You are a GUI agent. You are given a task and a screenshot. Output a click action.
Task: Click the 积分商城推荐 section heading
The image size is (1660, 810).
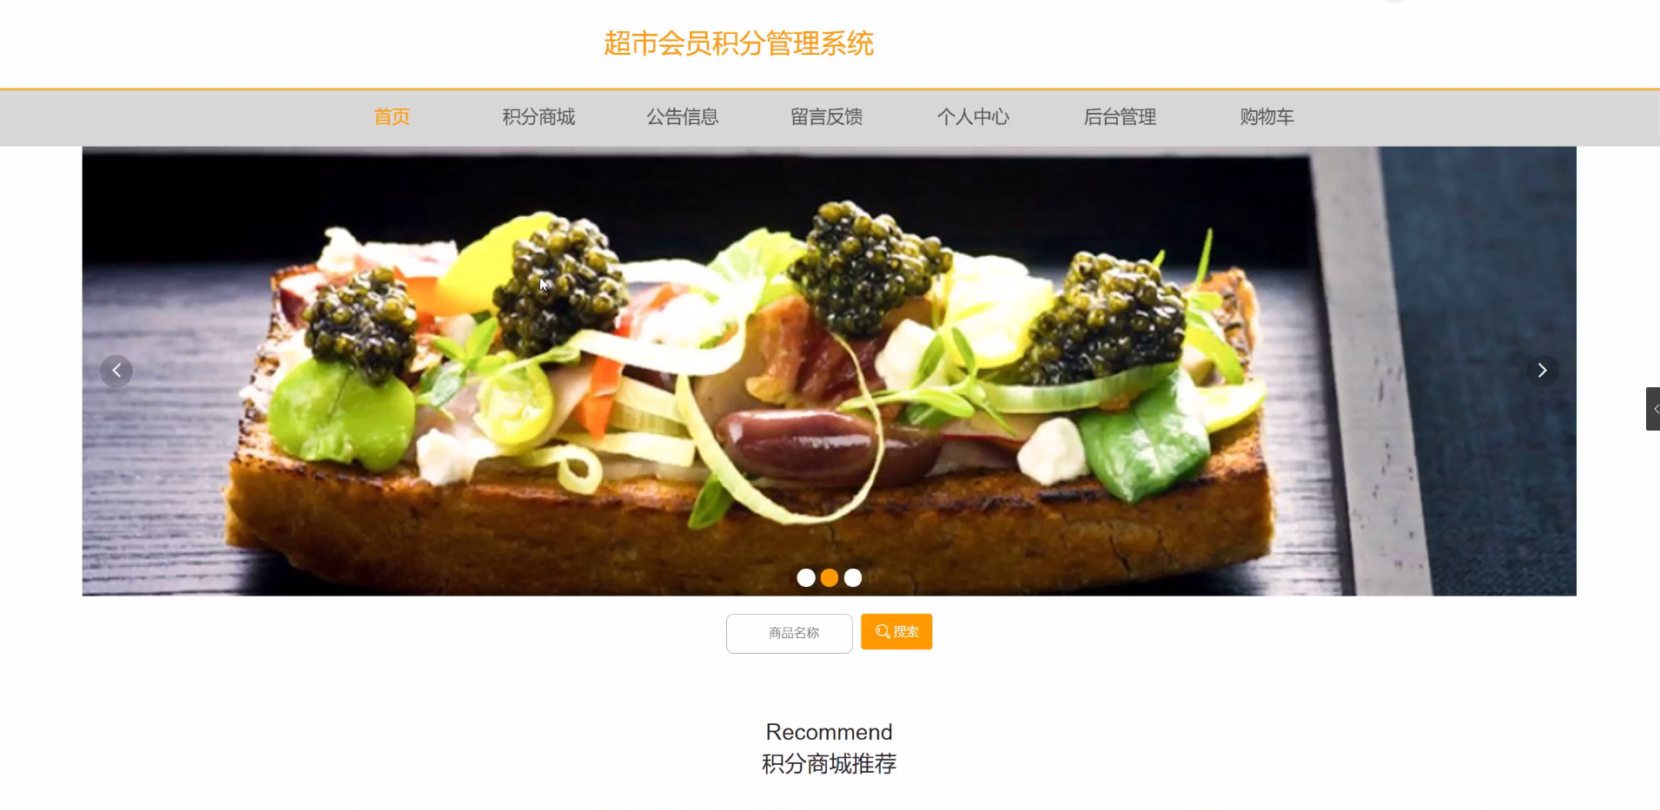pyautogui.click(x=830, y=764)
